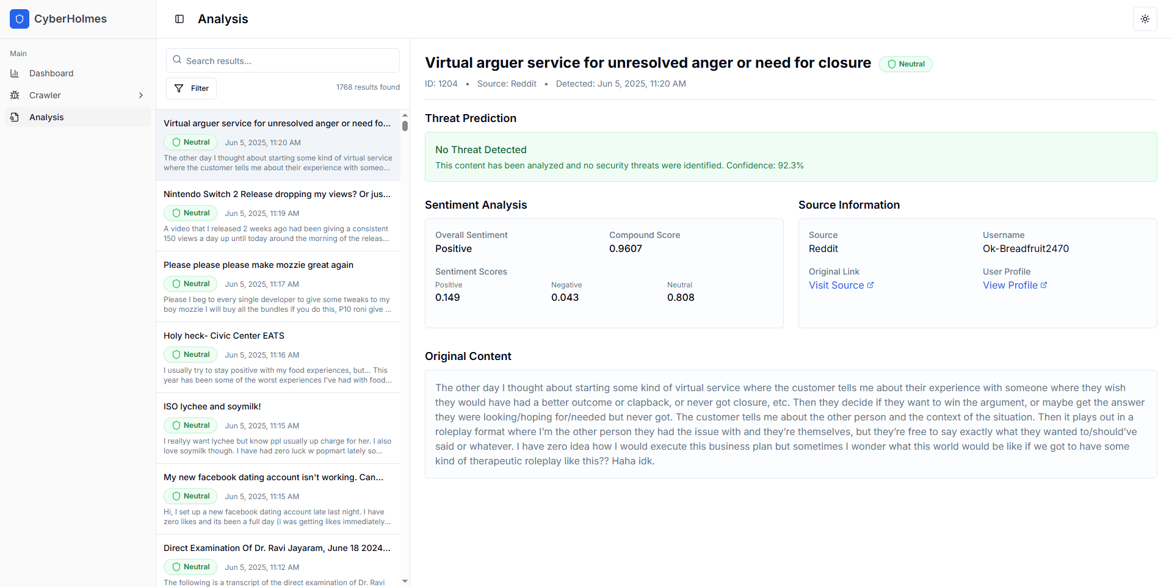Click the username Ok-Breadfruit2470
This screenshot has width=1172, height=587.
(1025, 248)
